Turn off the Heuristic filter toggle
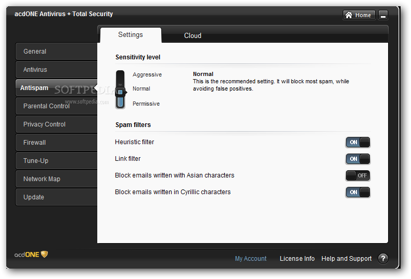The height and width of the screenshot is (279, 411). 358,143
